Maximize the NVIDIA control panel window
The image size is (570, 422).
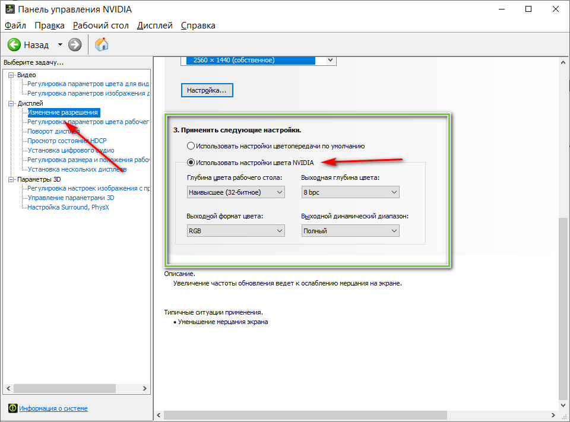click(528, 9)
